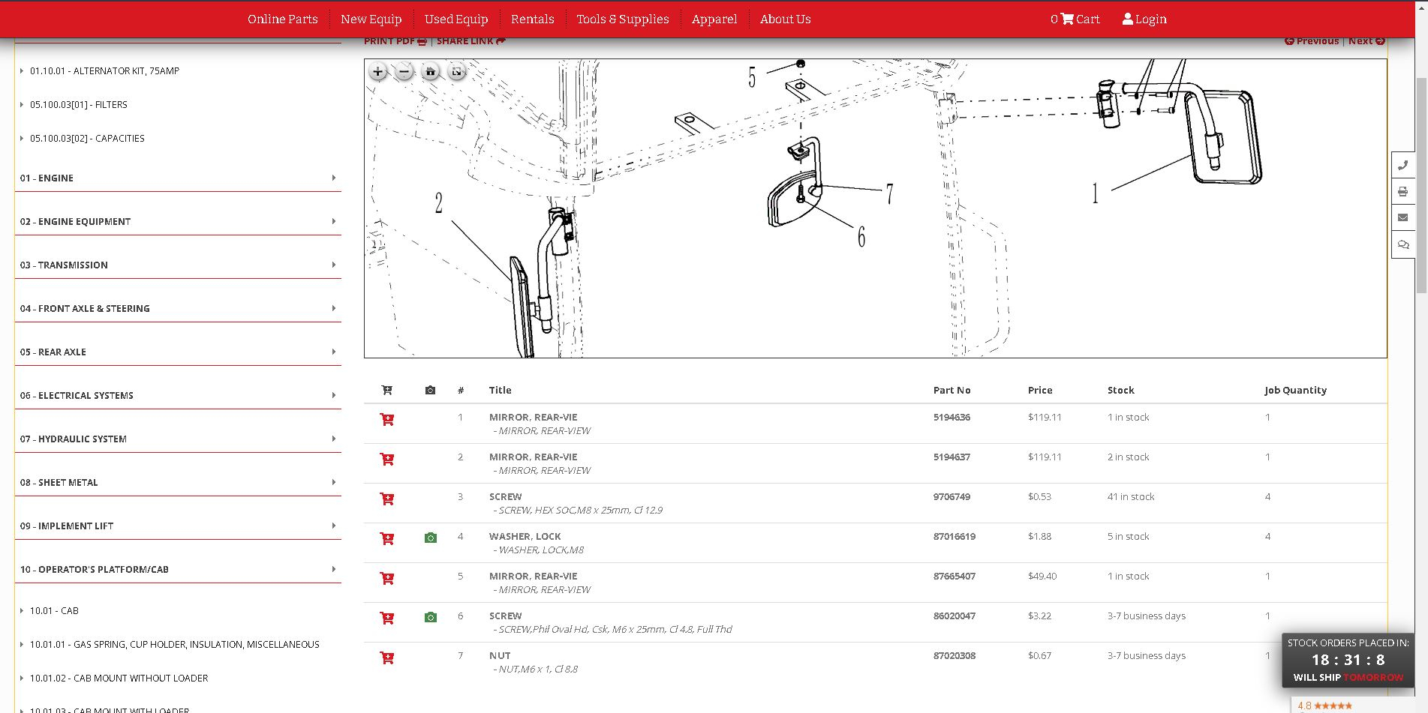Image resolution: width=1428 pixels, height=713 pixels.
Task: Expand 06 - ELECTRICAL SYSTEMS section
Action: (x=179, y=396)
